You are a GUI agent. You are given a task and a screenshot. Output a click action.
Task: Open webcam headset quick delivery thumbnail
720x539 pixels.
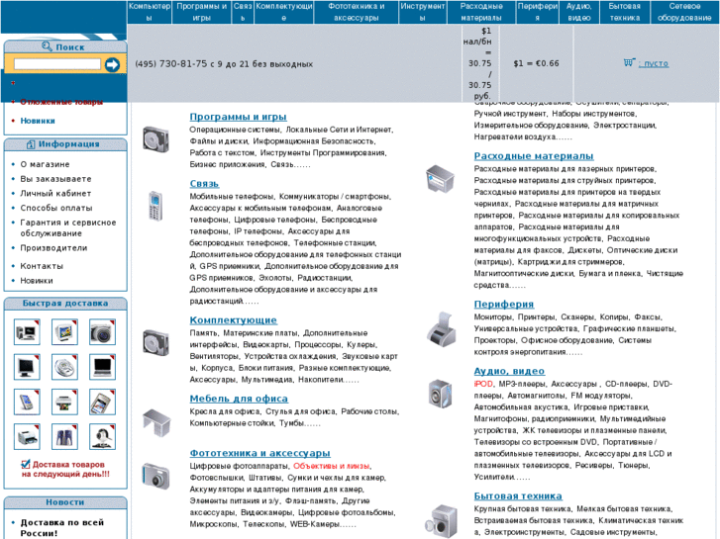pyautogui.click(x=102, y=436)
